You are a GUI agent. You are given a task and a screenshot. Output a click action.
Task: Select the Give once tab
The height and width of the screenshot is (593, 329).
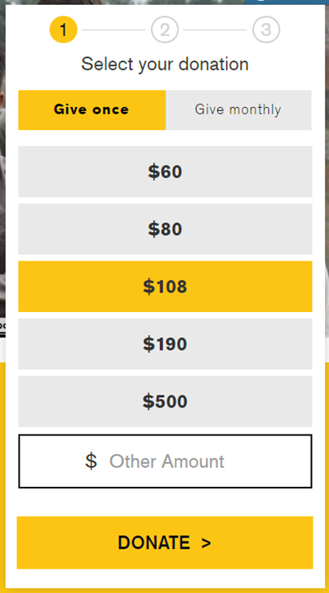92,110
